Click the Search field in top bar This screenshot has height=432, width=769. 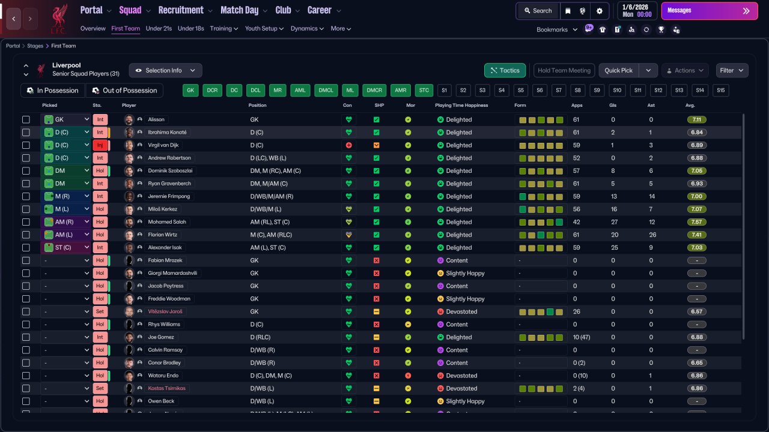(537, 11)
